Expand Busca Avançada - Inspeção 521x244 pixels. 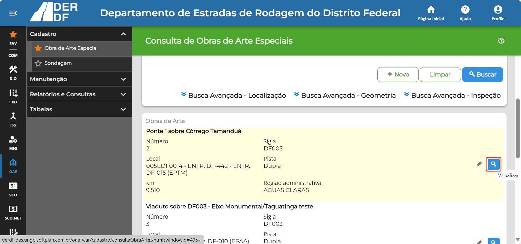click(x=452, y=95)
